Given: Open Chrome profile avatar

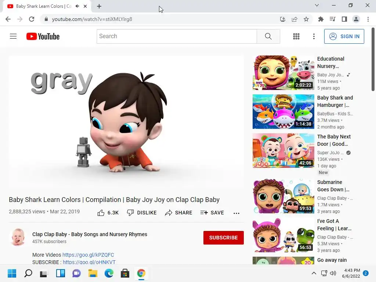Looking at the screenshot, I should click(x=356, y=19).
